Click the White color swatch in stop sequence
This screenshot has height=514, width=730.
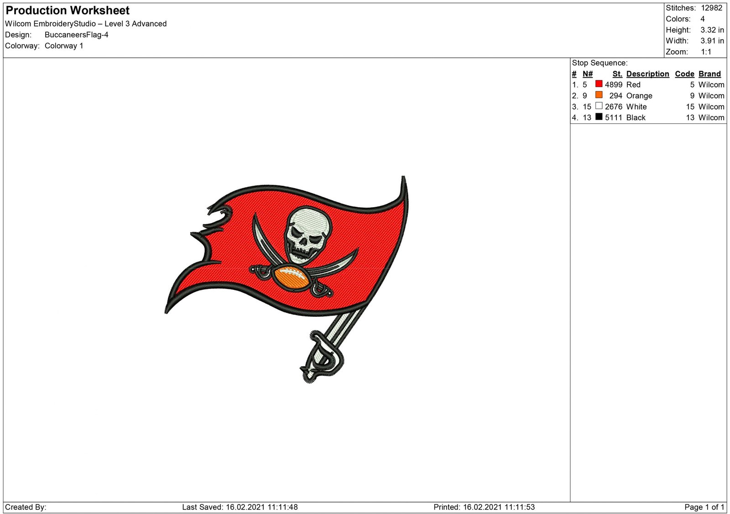tap(599, 106)
